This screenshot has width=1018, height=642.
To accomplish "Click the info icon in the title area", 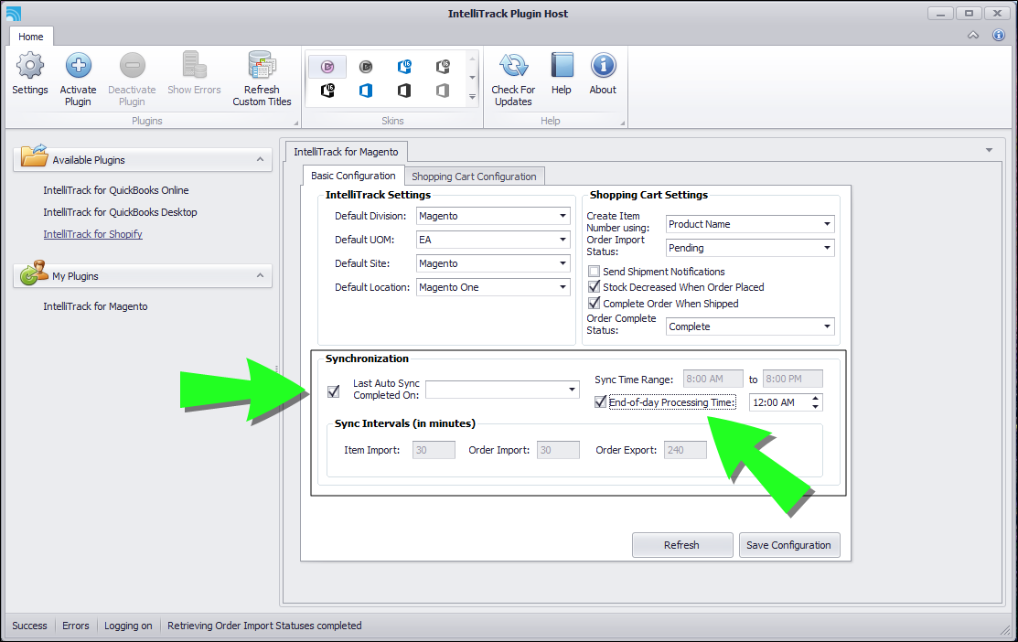I will pos(999,35).
